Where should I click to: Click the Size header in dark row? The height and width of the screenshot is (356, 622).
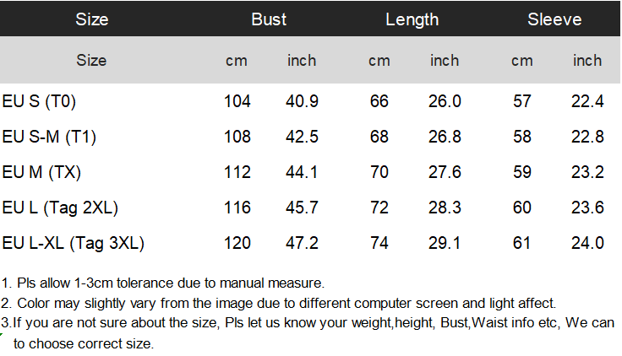(92, 19)
